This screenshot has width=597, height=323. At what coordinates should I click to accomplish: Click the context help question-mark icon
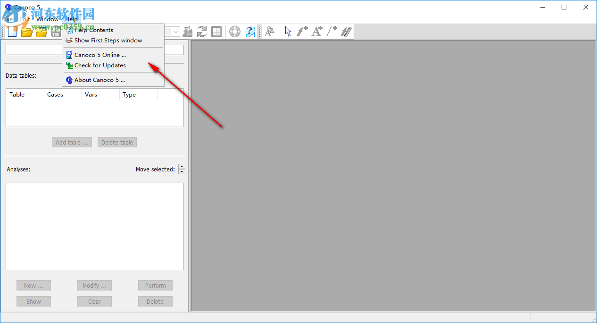pyautogui.click(x=250, y=32)
